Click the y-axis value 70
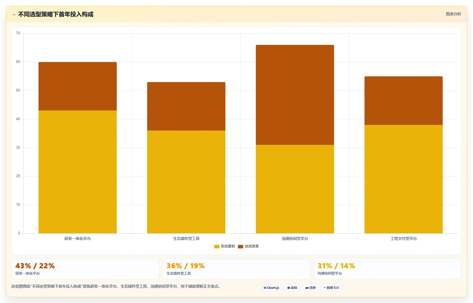Screen dimensions: 473x303 (x=18, y=33)
